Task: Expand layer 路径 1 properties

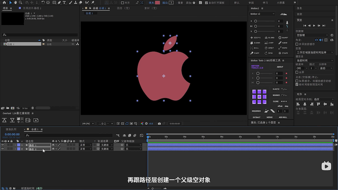Action: coord(15,145)
